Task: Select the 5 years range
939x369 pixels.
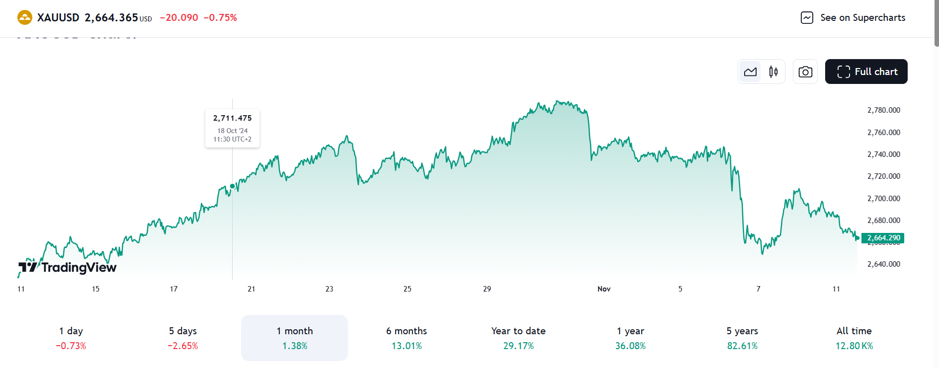Action: (742, 338)
